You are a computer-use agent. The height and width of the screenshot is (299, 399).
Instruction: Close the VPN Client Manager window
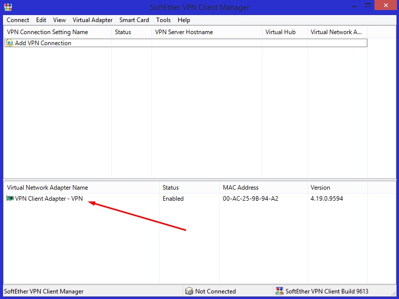[386, 6]
